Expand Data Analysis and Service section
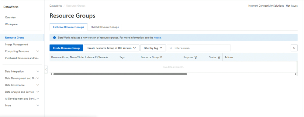Viewport: 304px width, 117px height. 38,92
